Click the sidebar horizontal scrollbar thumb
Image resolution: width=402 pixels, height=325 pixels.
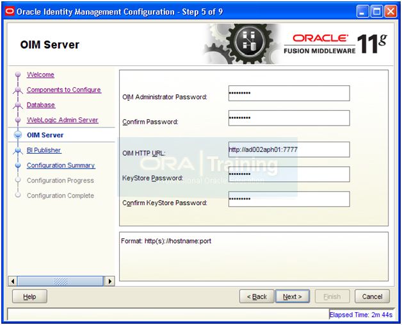[60, 281]
